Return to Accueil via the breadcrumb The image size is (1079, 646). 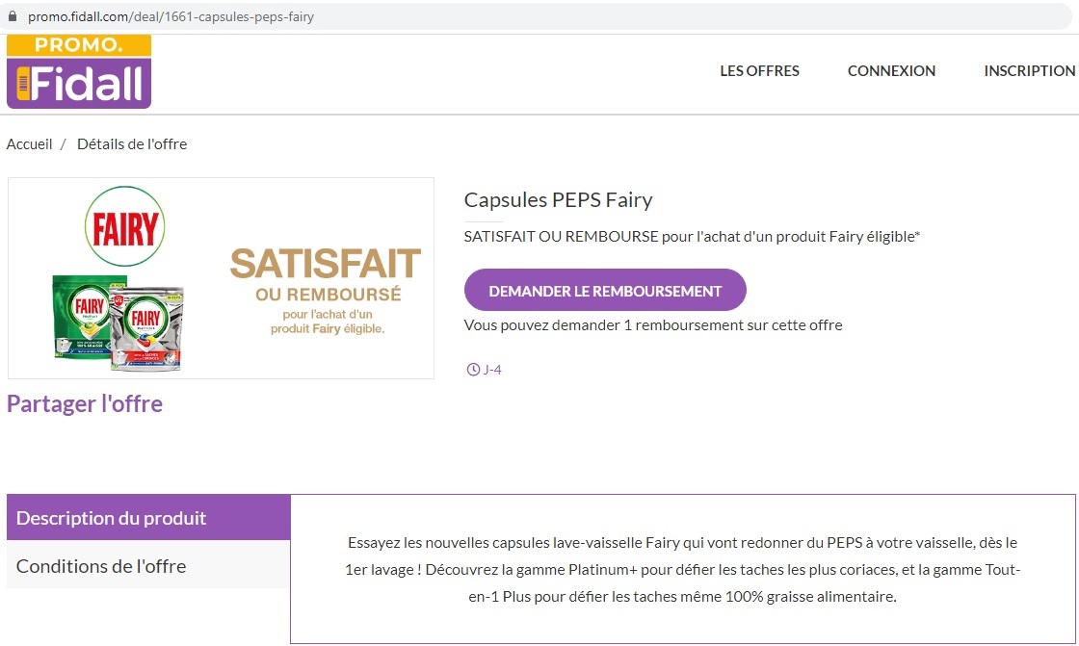tap(29, 144)
